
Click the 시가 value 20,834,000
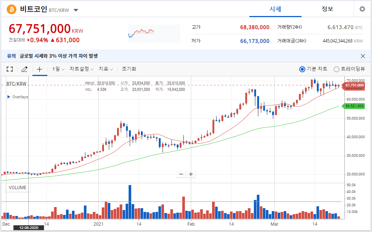pyautogui.click(x=141, y=83)
